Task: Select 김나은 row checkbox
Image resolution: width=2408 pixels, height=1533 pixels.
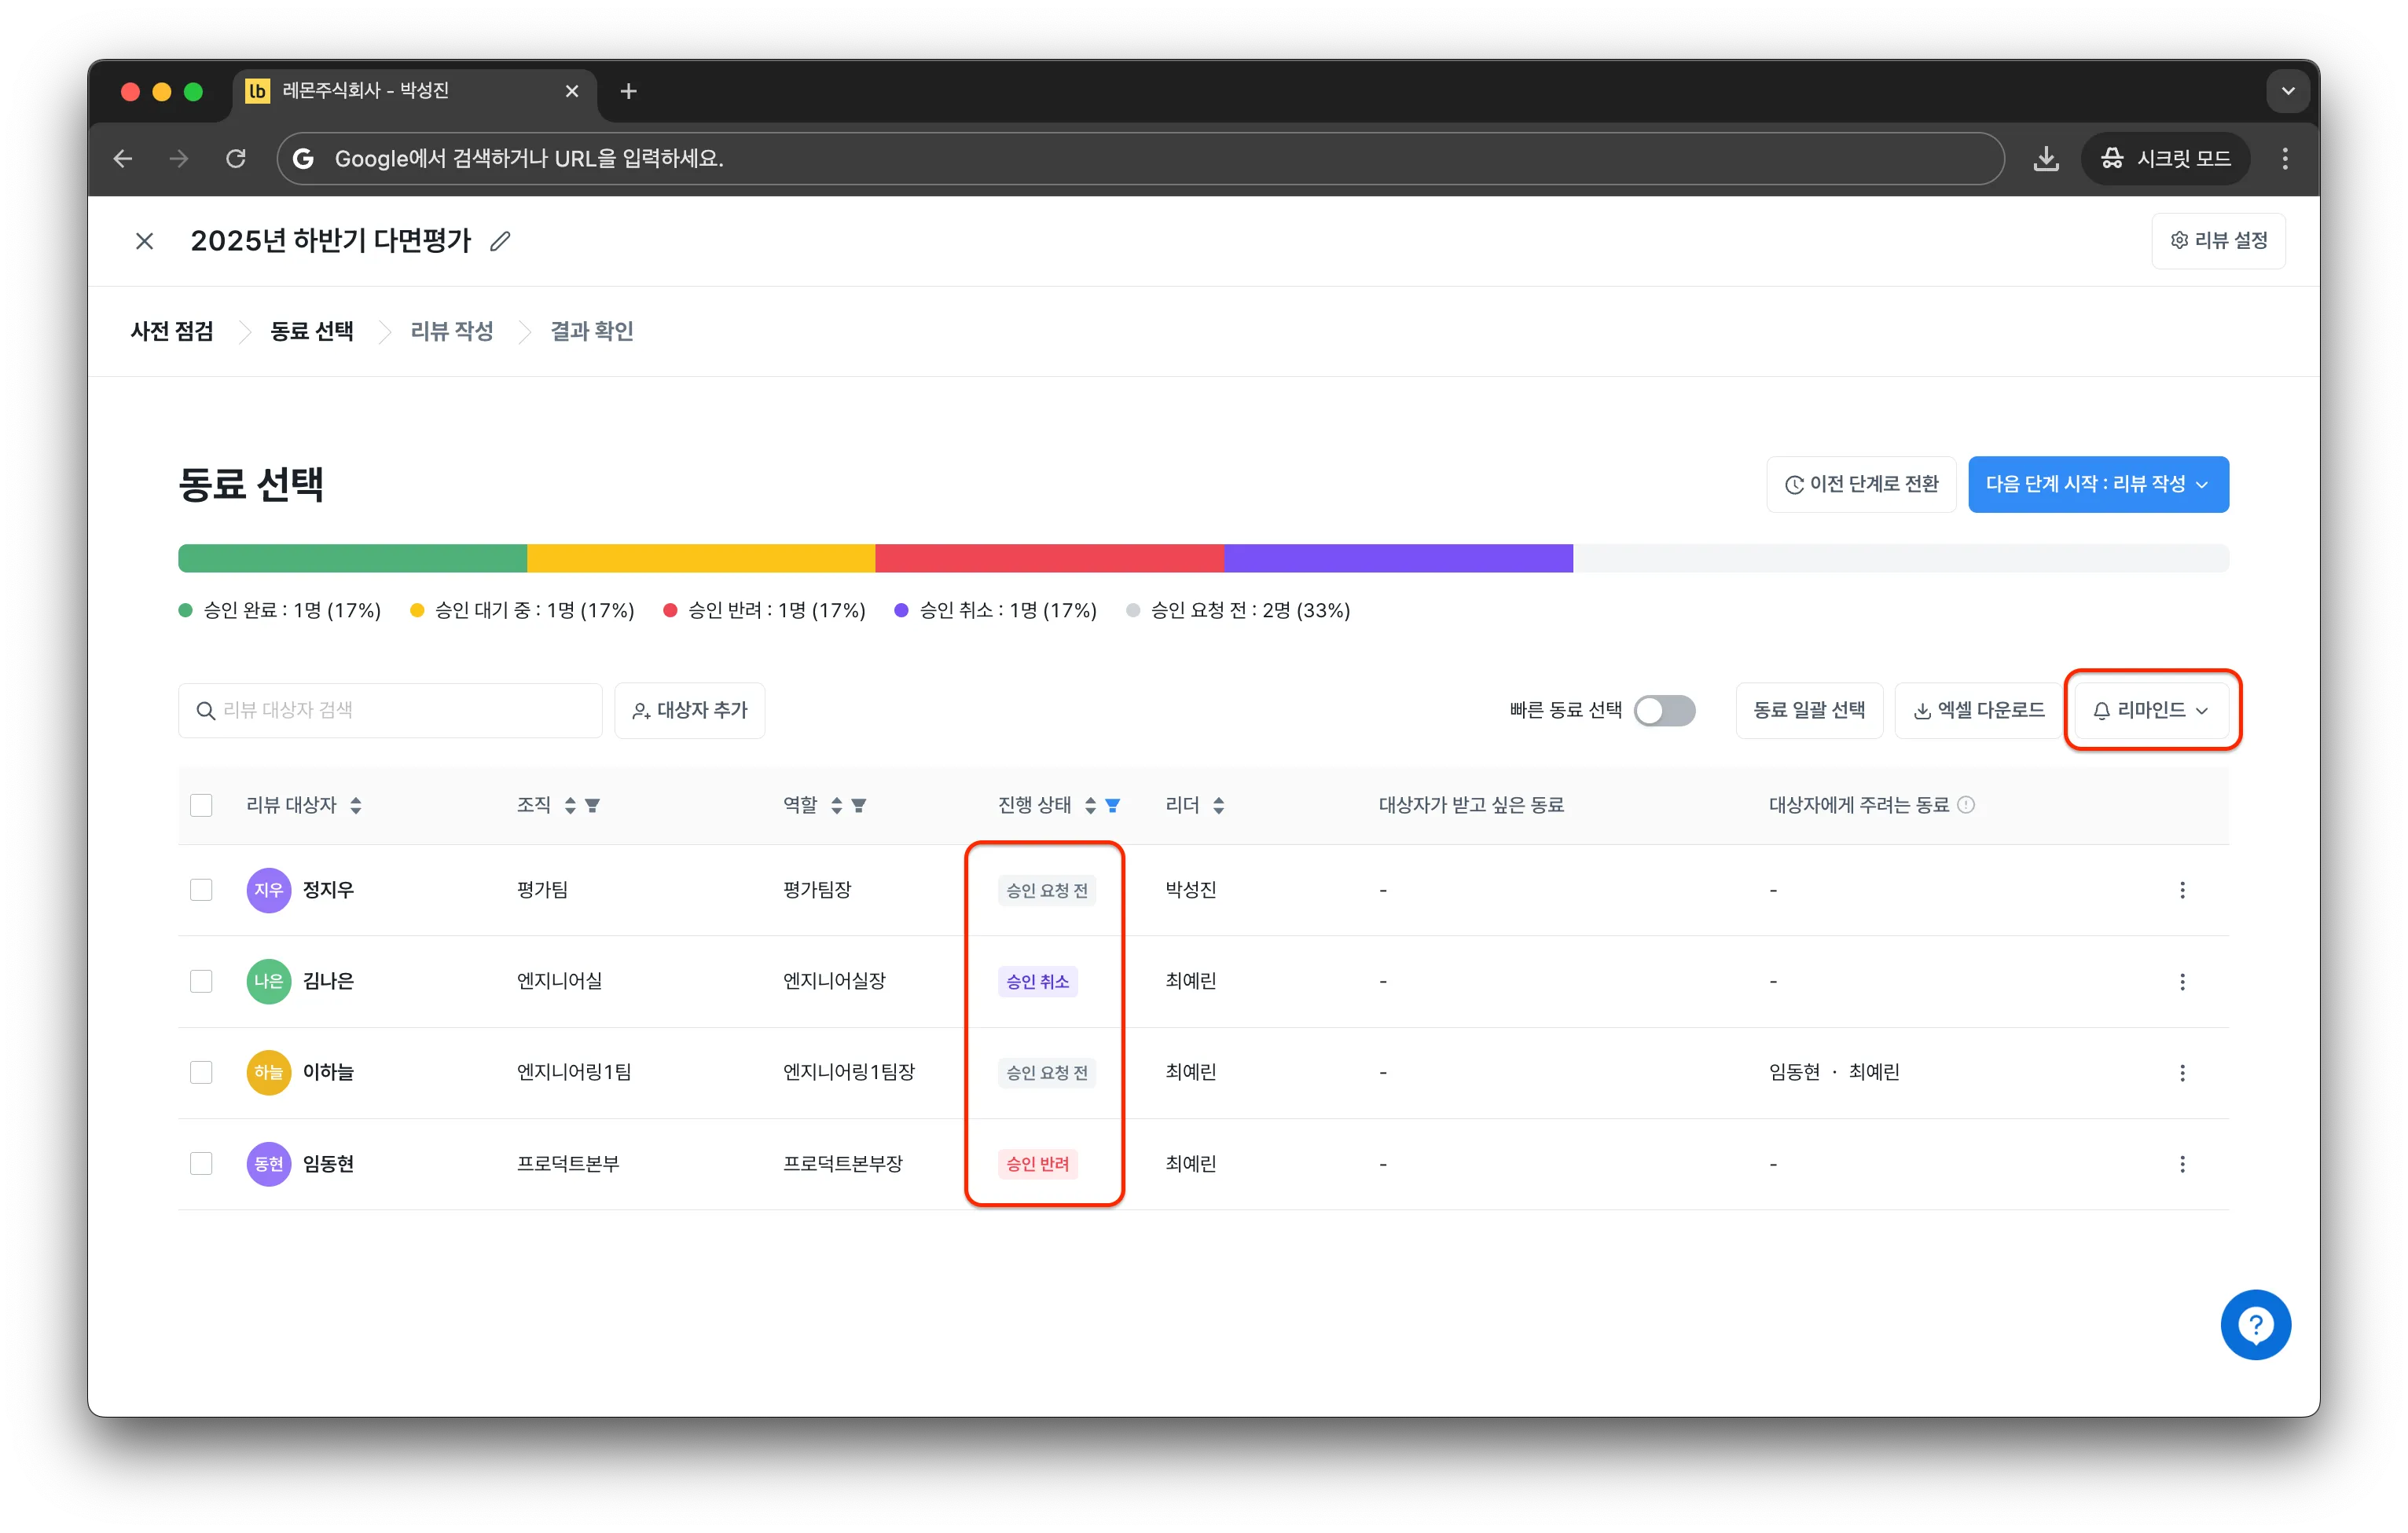Action: click(x=201, y=982)
